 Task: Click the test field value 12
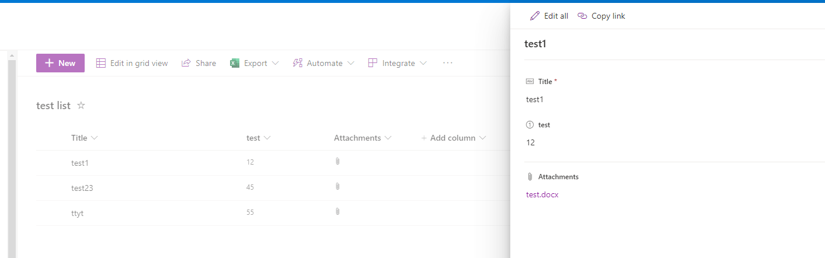click(x=531, y=143)
